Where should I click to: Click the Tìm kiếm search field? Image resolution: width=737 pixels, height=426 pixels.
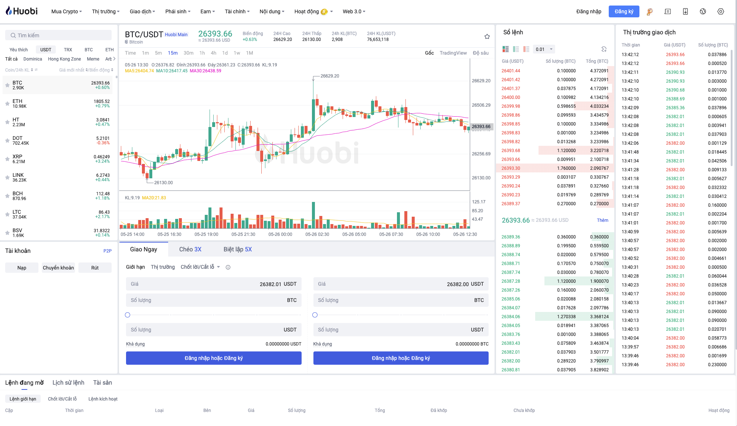coord(58,35)
